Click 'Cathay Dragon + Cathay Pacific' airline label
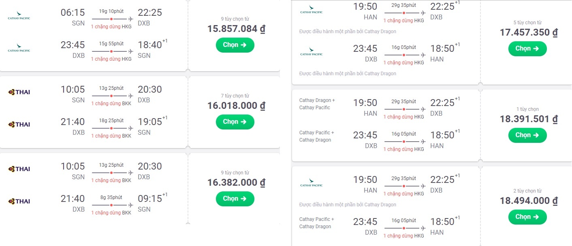Viewport: 572px width, 246px height. pyautogui.click(x=317, y=104)
